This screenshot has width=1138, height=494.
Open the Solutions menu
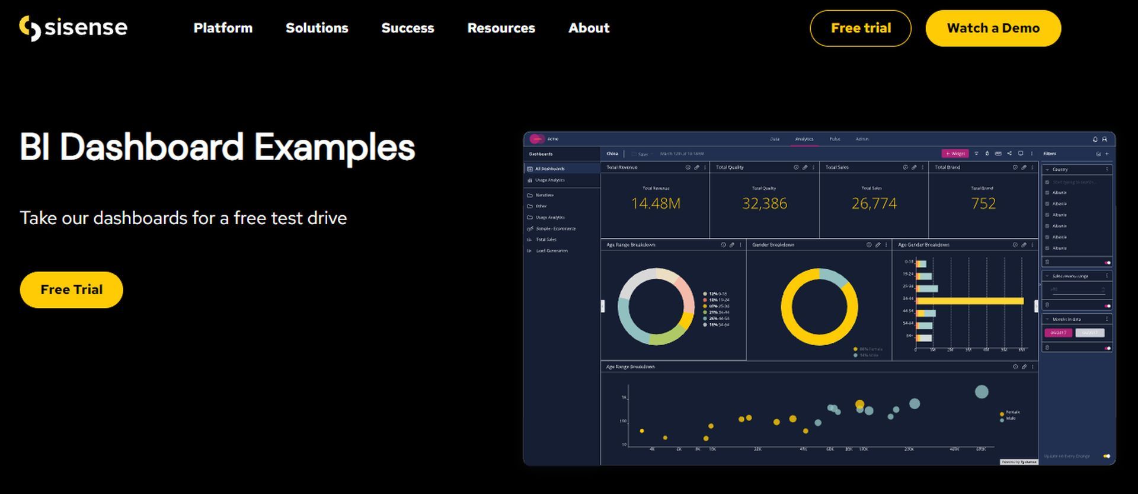(x=317, y=28)
